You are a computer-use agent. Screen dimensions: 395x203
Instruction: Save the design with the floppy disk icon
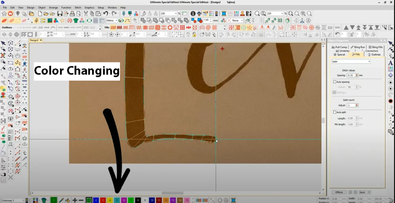click(60, 13)
